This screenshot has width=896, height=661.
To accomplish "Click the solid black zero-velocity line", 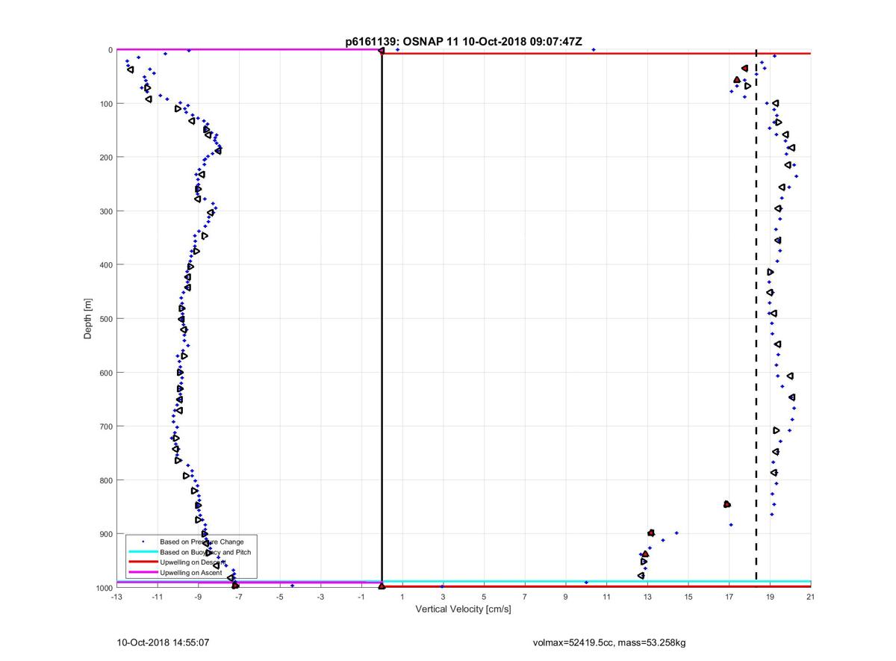I will 382,319.
